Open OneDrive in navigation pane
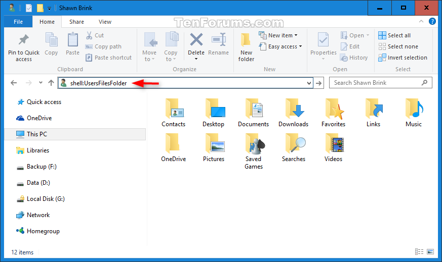 34,118
